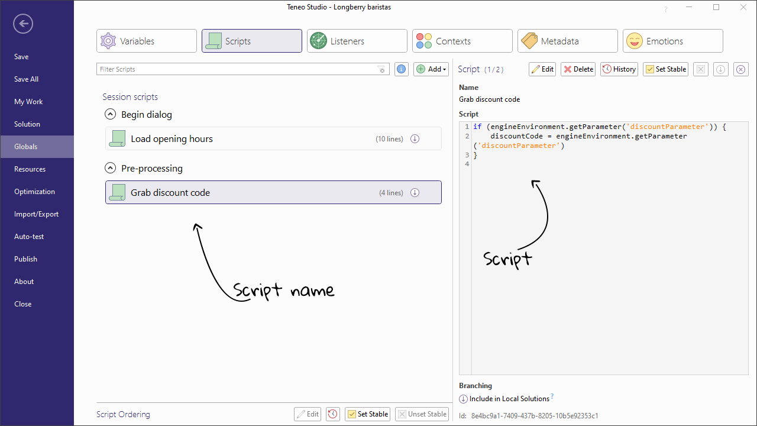This screenshot has height=426, width=757.
Task: Click the Filter Scripts input field
Action: pyautogui.click(x=237, y=69)
